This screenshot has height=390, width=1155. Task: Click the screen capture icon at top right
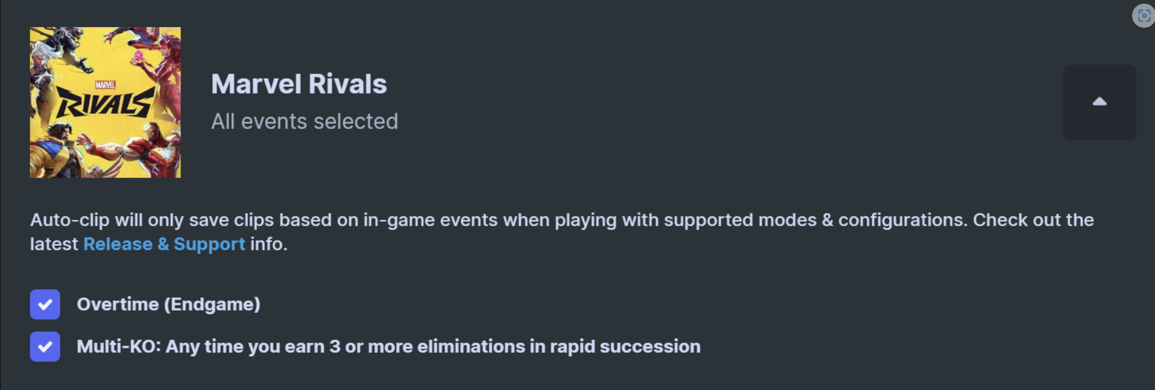coord(1144,16)
